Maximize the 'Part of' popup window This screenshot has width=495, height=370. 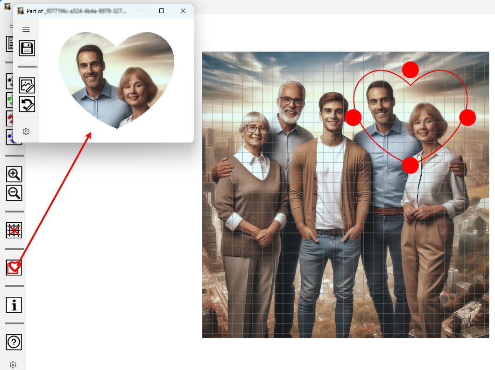click(x=162, y=11)
